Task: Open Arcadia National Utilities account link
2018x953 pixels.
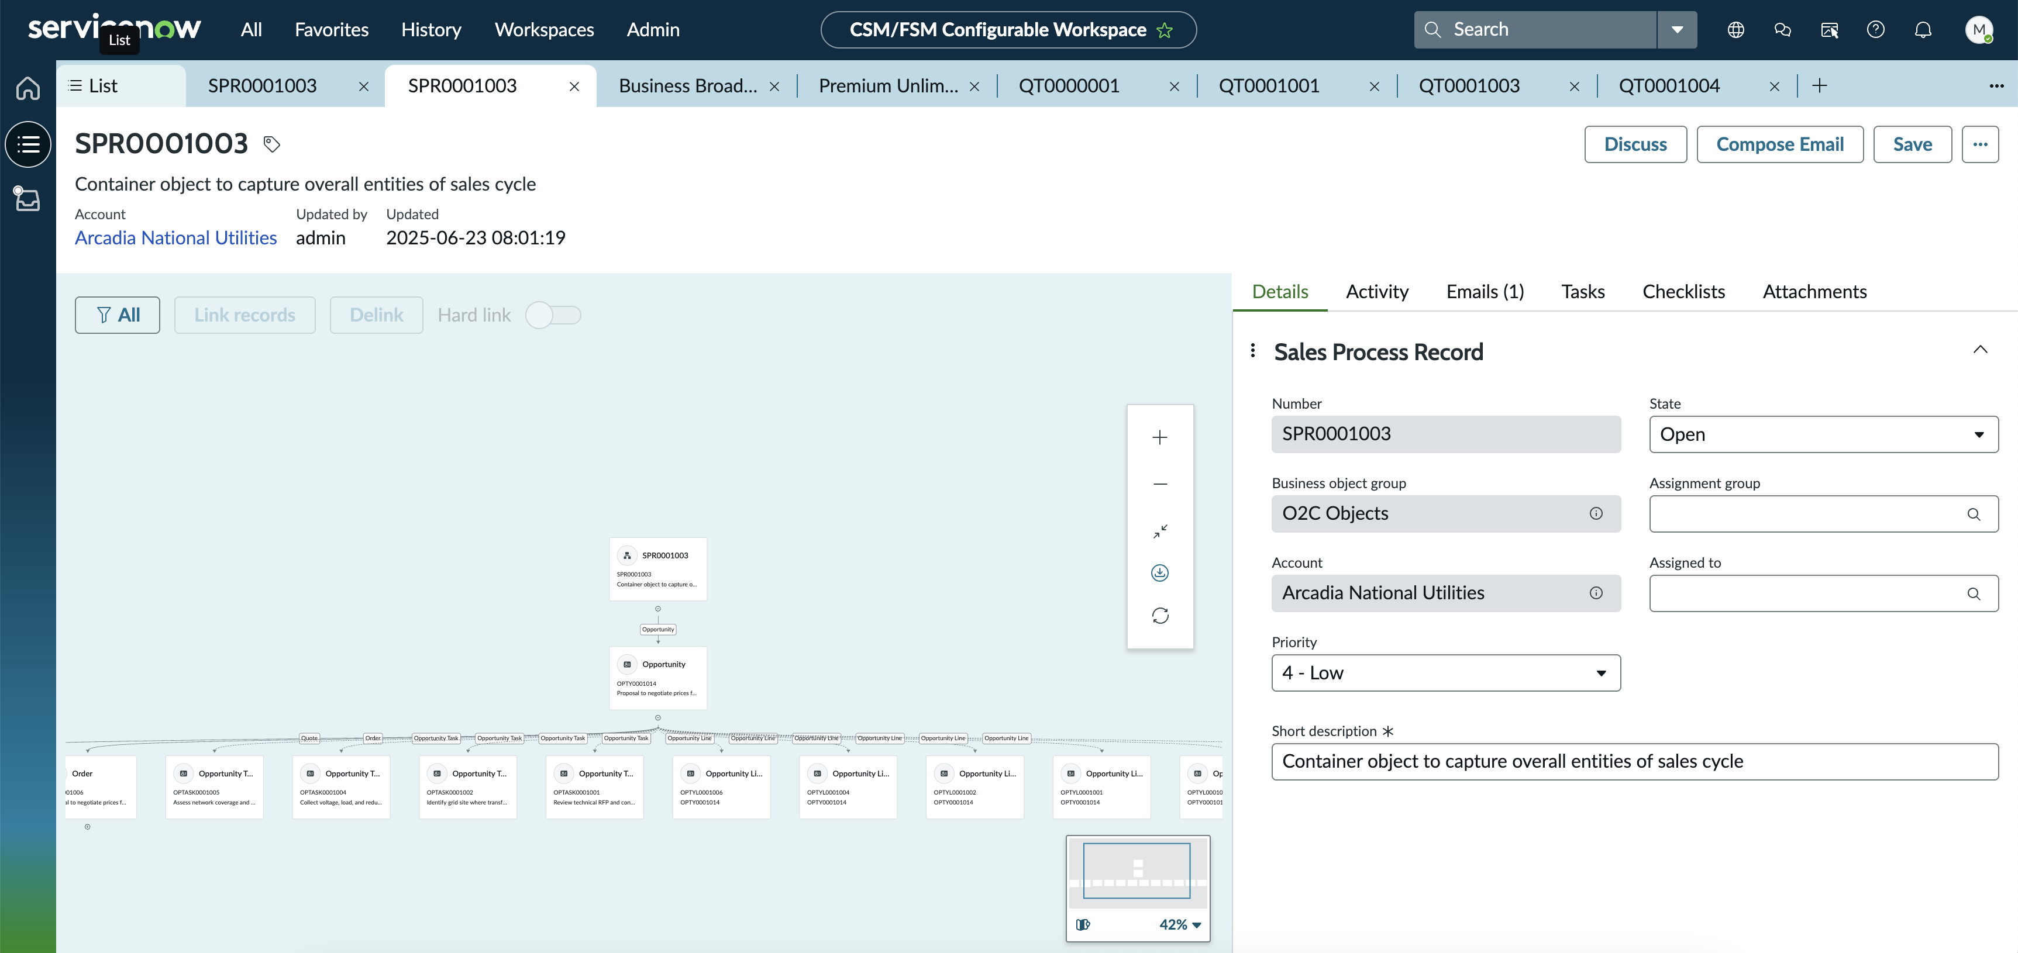Action: point(175,238)
